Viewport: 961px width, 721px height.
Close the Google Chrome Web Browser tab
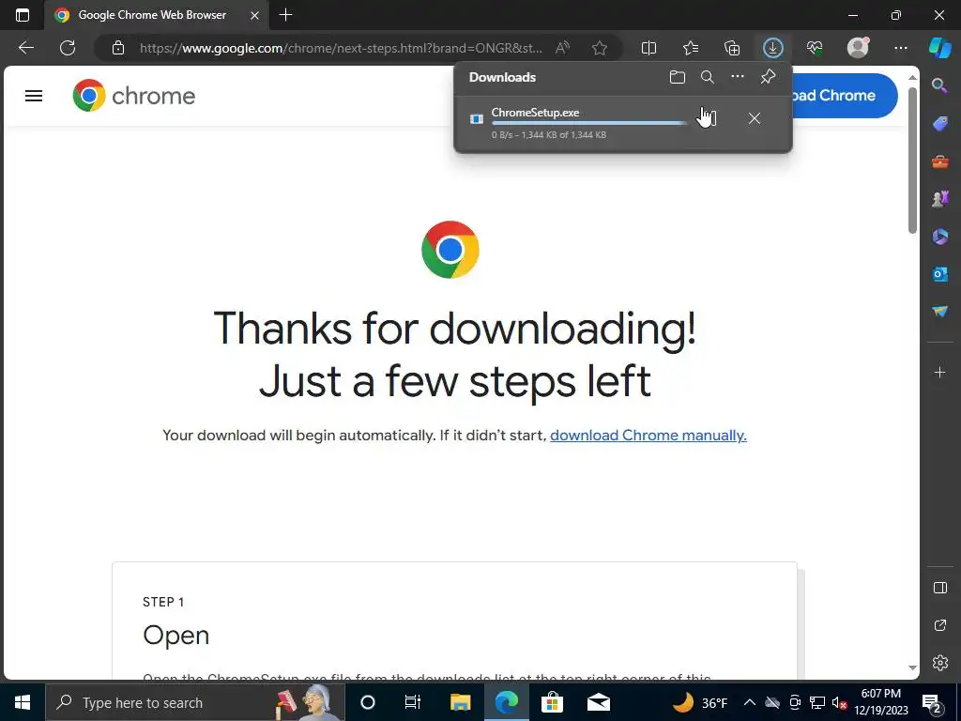pyautogui.click(x=254, y=15)
